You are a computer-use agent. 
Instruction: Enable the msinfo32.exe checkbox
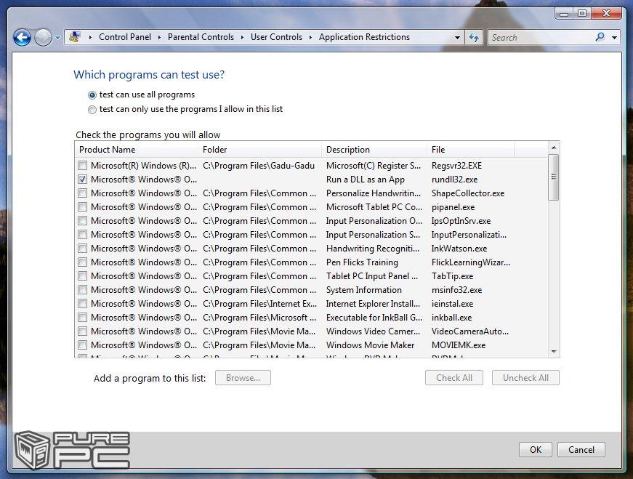click(x=82, y=289)
